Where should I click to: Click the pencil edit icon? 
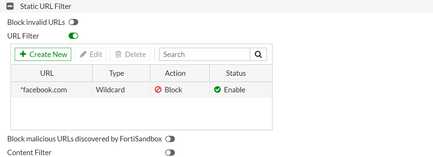[83, 54]
